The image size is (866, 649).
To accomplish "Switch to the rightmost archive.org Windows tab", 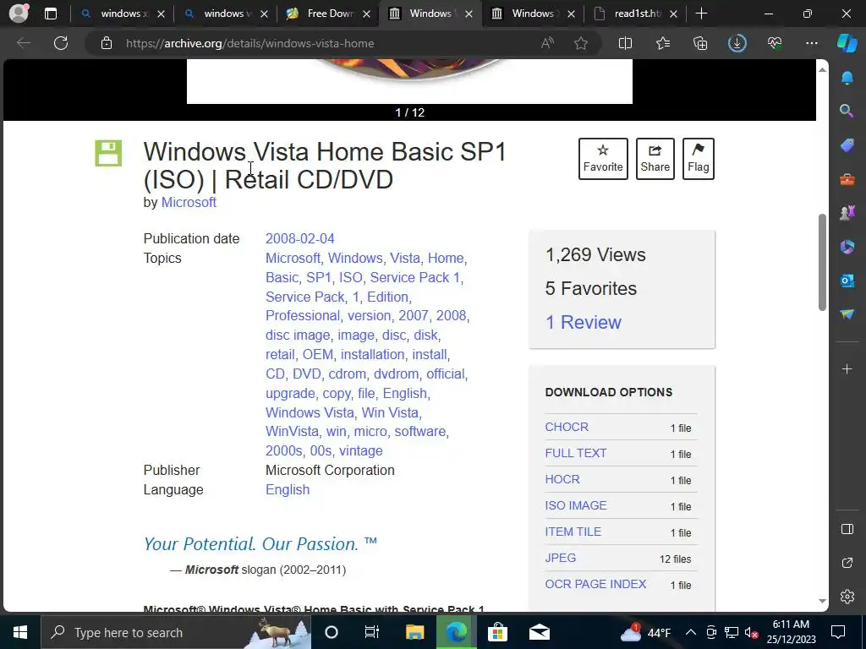I will pos(533,14).
